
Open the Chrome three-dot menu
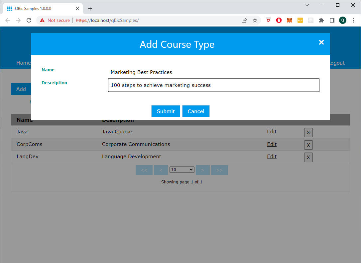pos(353,20)
